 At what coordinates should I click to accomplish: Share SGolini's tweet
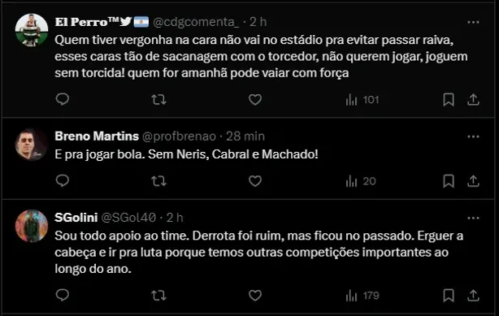coord(473,296)
